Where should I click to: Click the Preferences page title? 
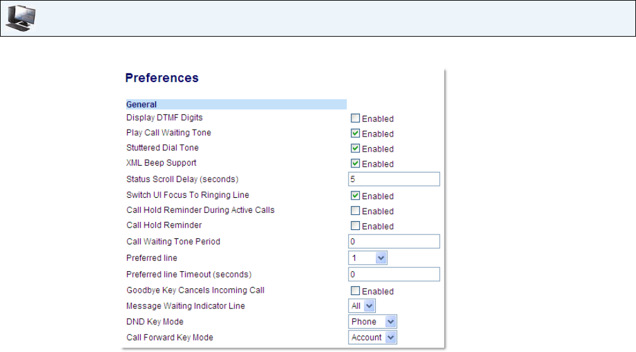(162, 78)
